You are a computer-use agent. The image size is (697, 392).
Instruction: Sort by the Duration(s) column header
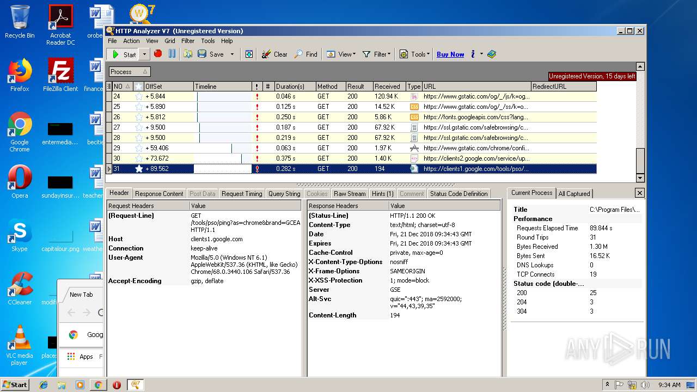pyautogui.click(x=295, y=87)
